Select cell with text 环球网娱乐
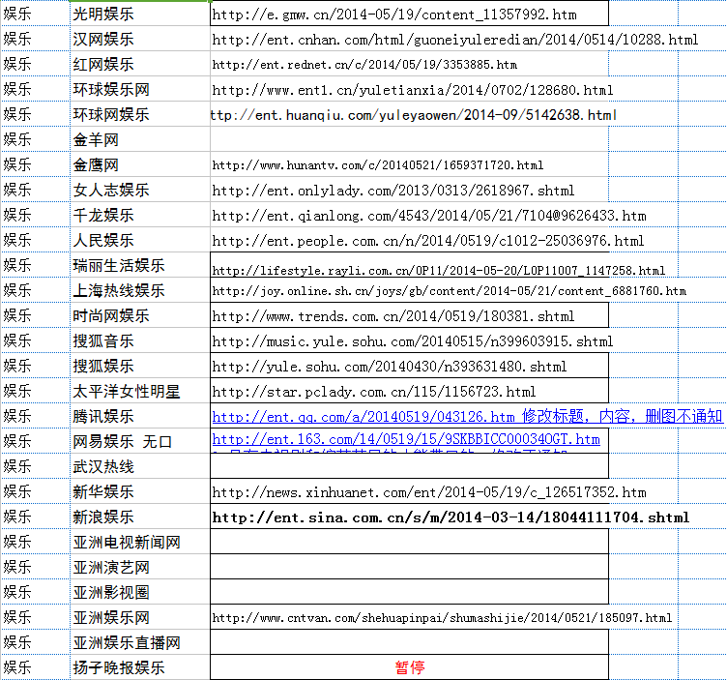Screen dimensions: 727x680 click(140, 114)
